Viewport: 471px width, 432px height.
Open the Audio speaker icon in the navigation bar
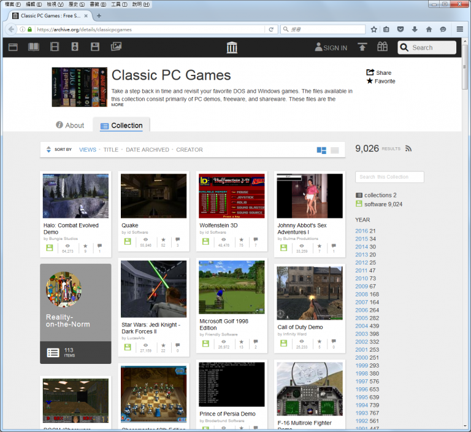point(75,47)
